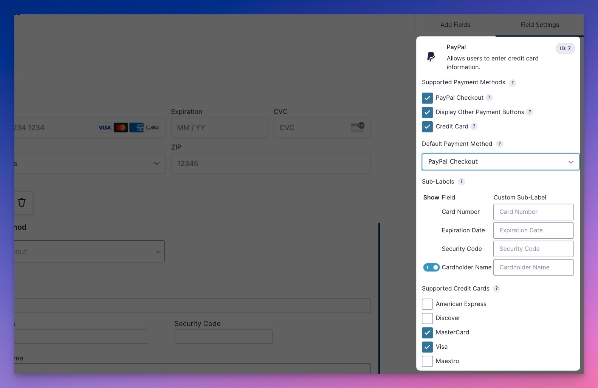Enable Discover card support
Screen dimensions: 598x388
click(427, 318)
